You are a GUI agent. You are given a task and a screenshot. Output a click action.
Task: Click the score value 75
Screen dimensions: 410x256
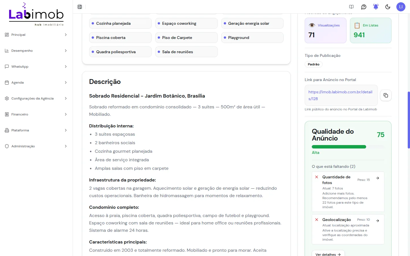point(381,135)
